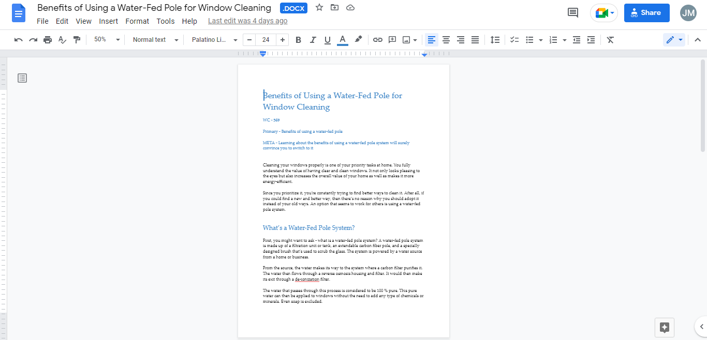Move document to a folder icon
This screenshot has width=707, height=340.
[x=335, y=8]
